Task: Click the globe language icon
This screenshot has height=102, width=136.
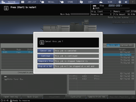Action: [120, 2]
